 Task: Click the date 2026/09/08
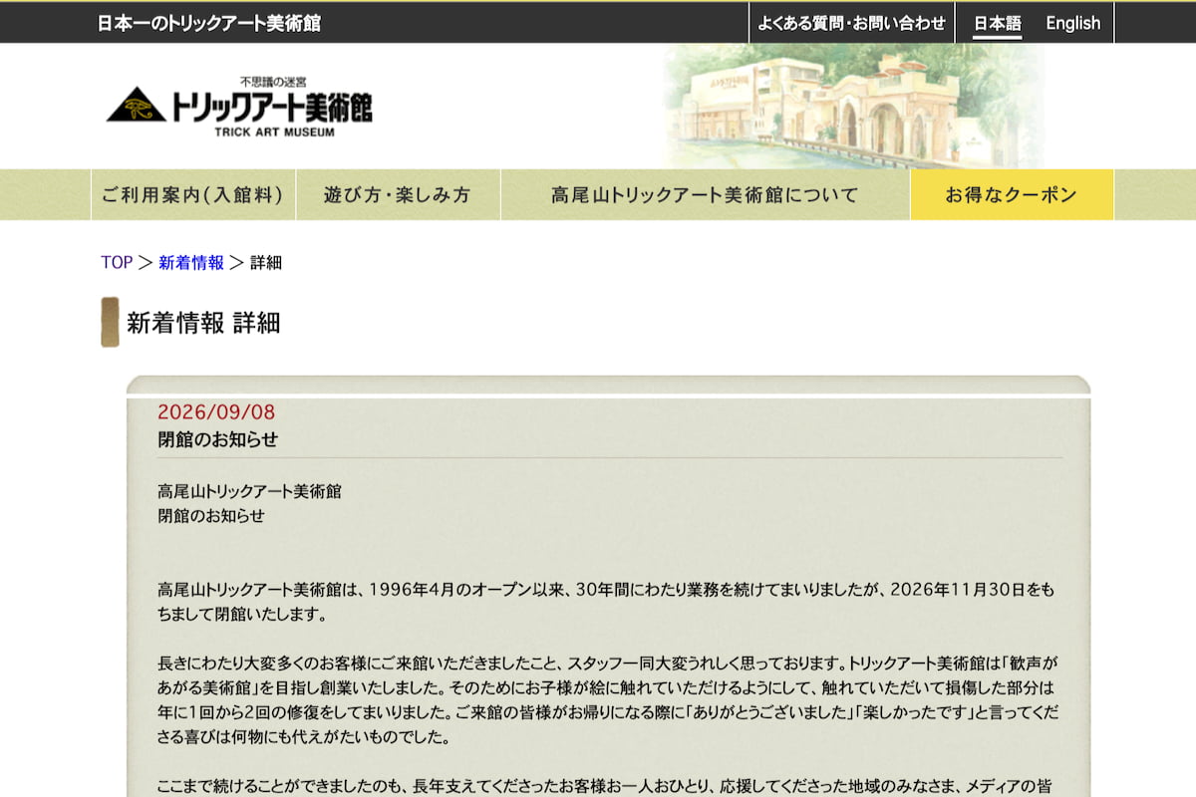click(x=216, y=412)
